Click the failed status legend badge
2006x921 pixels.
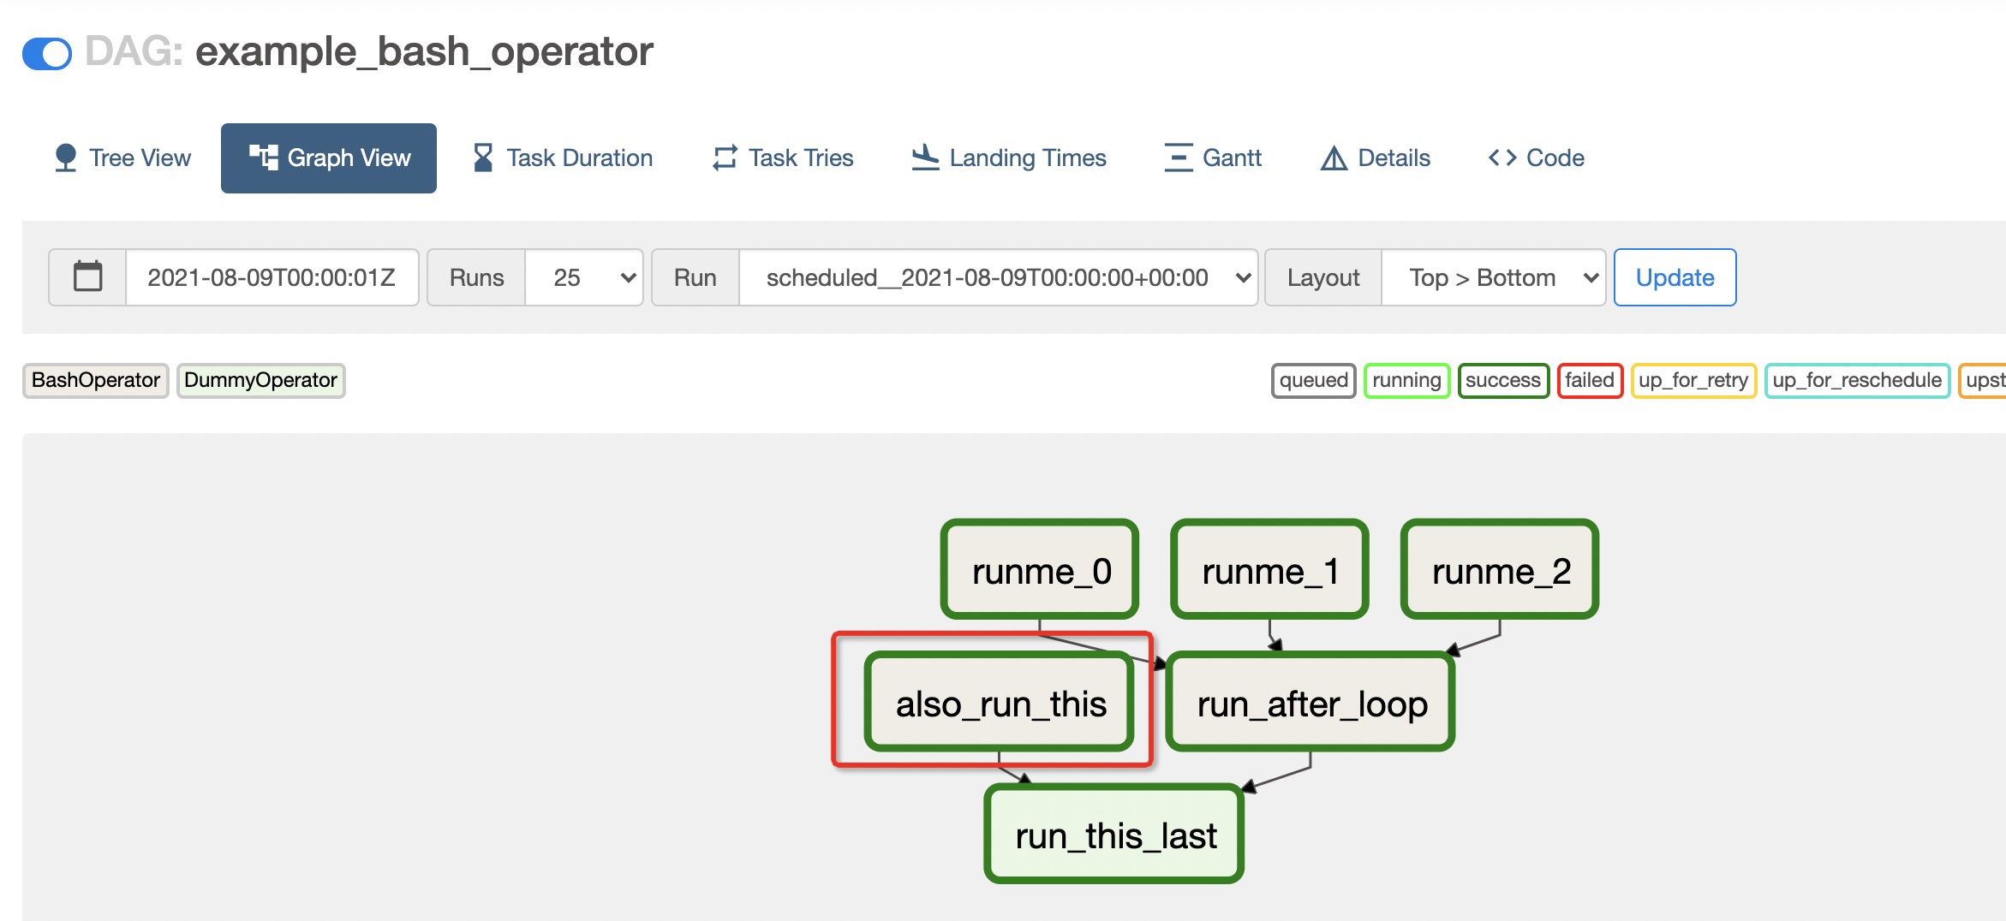[1590, 381]
